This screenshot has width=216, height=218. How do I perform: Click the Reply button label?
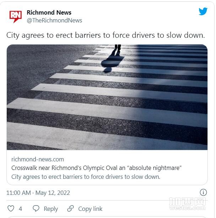[51, 209]
